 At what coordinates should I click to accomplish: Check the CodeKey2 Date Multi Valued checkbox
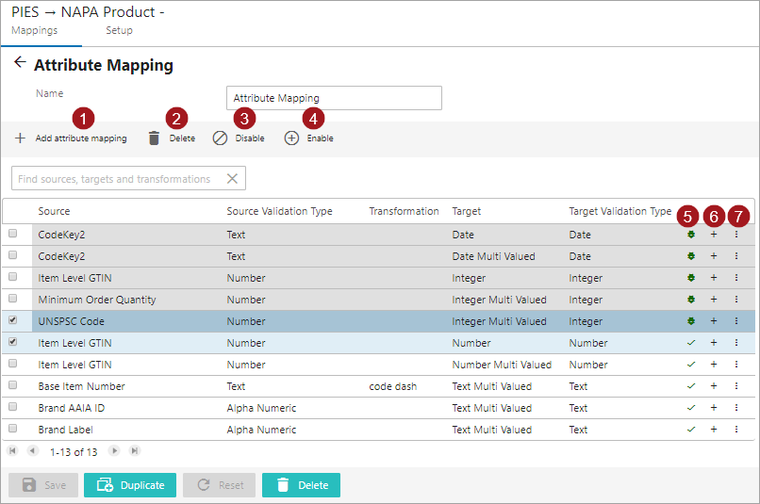click(x=12, y=254)
